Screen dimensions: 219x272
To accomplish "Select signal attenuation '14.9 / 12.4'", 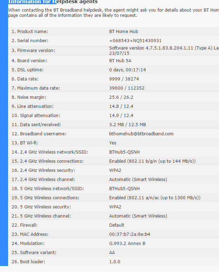I will [x=121, y=116].
